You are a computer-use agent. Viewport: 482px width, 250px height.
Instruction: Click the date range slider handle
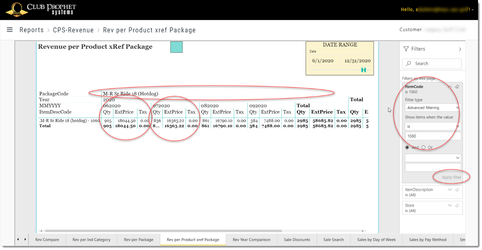tap(364, 70)
